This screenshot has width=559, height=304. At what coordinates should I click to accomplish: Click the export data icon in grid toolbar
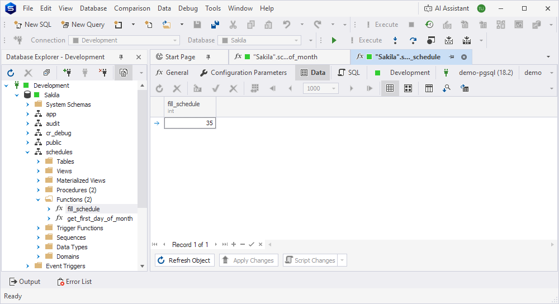click(465, 88)
